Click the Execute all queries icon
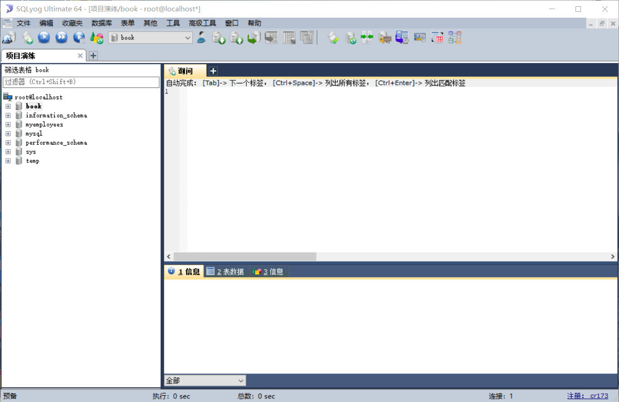The height and width of the screenshot is (402, 619). click(x=62, y=38)
